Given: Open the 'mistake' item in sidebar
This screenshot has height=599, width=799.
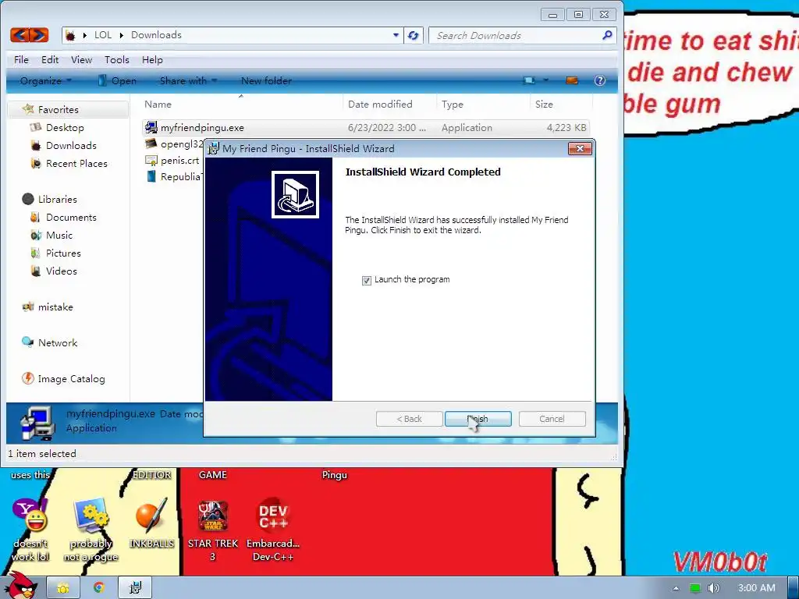Looking at the screenshot, I should click(55, 307).
